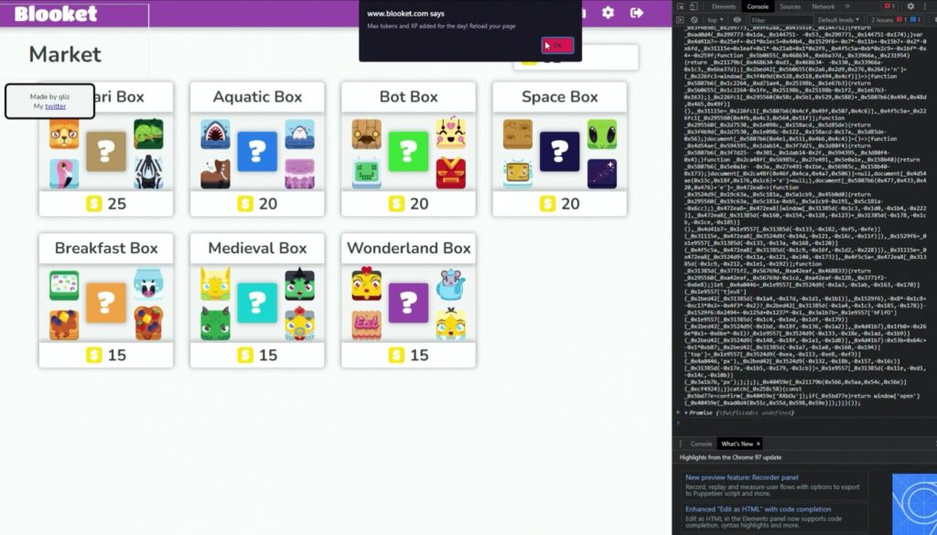Open the Default levels dropdown
Image resolution: width=937 pixels, height=535 pixels.
click(x=838, y=20)
